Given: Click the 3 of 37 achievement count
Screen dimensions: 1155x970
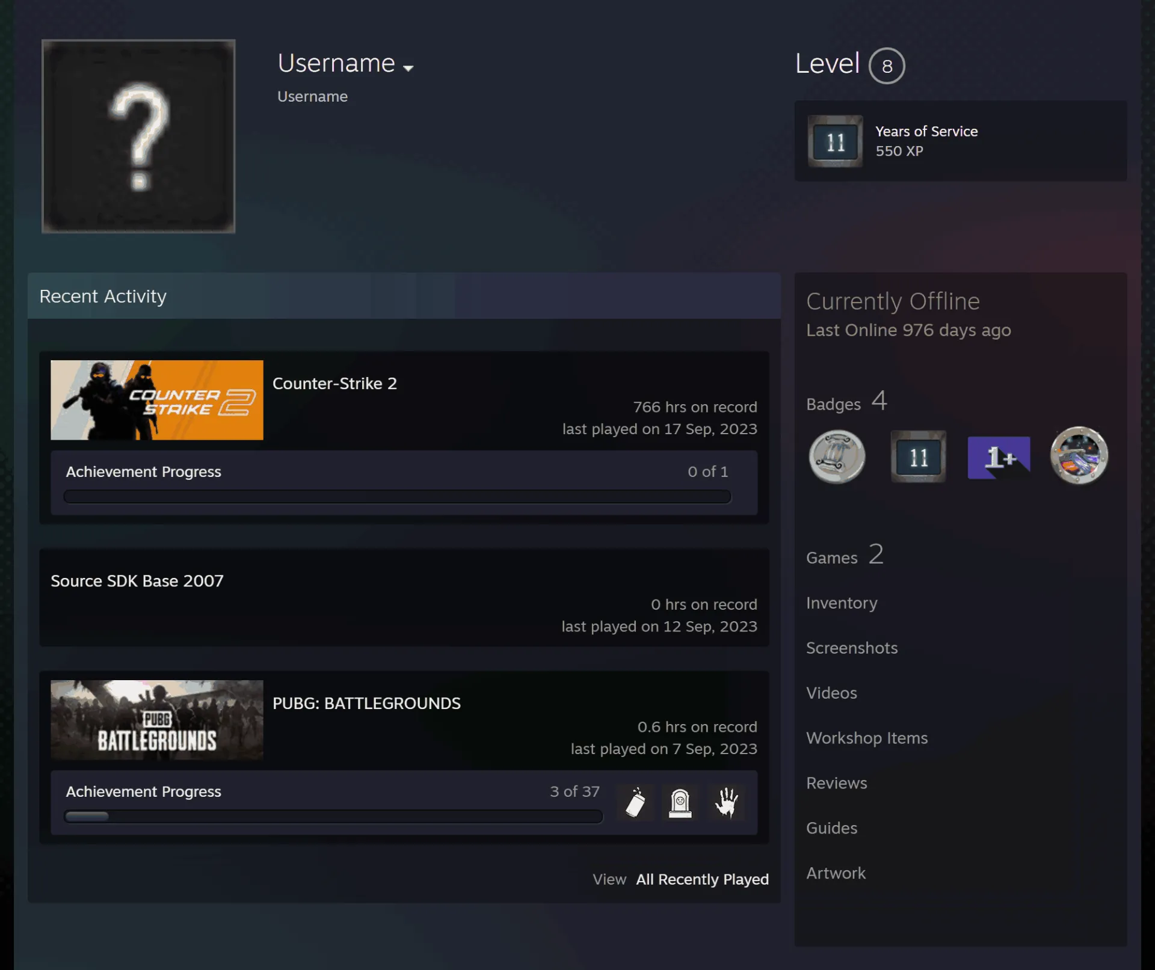Looking at the screenshot, I should click(574, 791).
